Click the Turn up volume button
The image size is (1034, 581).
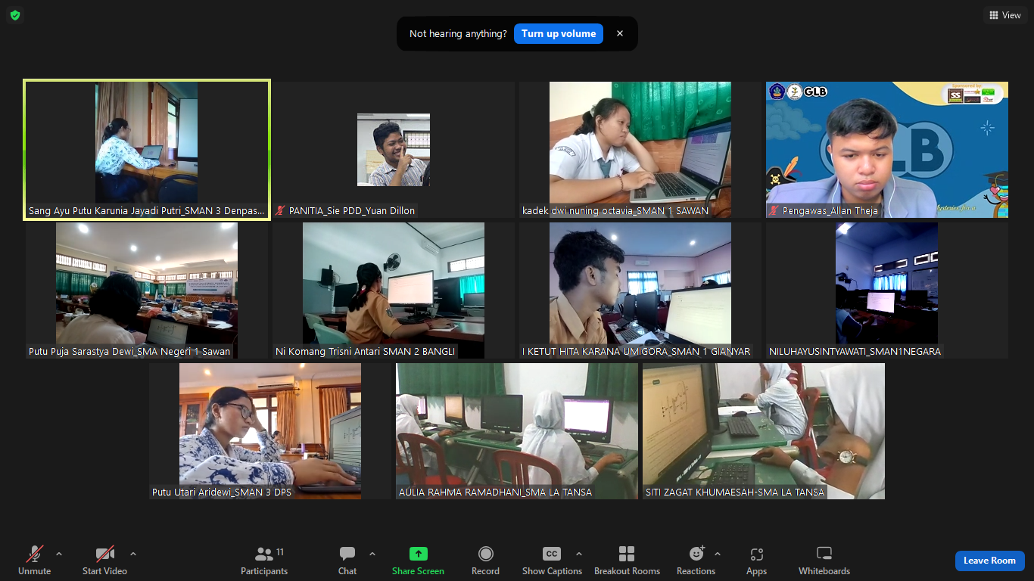pyautogui.click(x=559, y=34)
